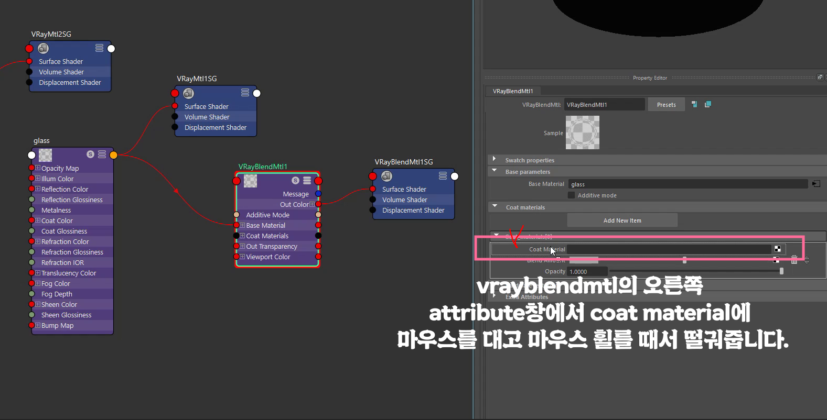Click the Base Material connection icon
827x420 pixels.
click(816, 184)
